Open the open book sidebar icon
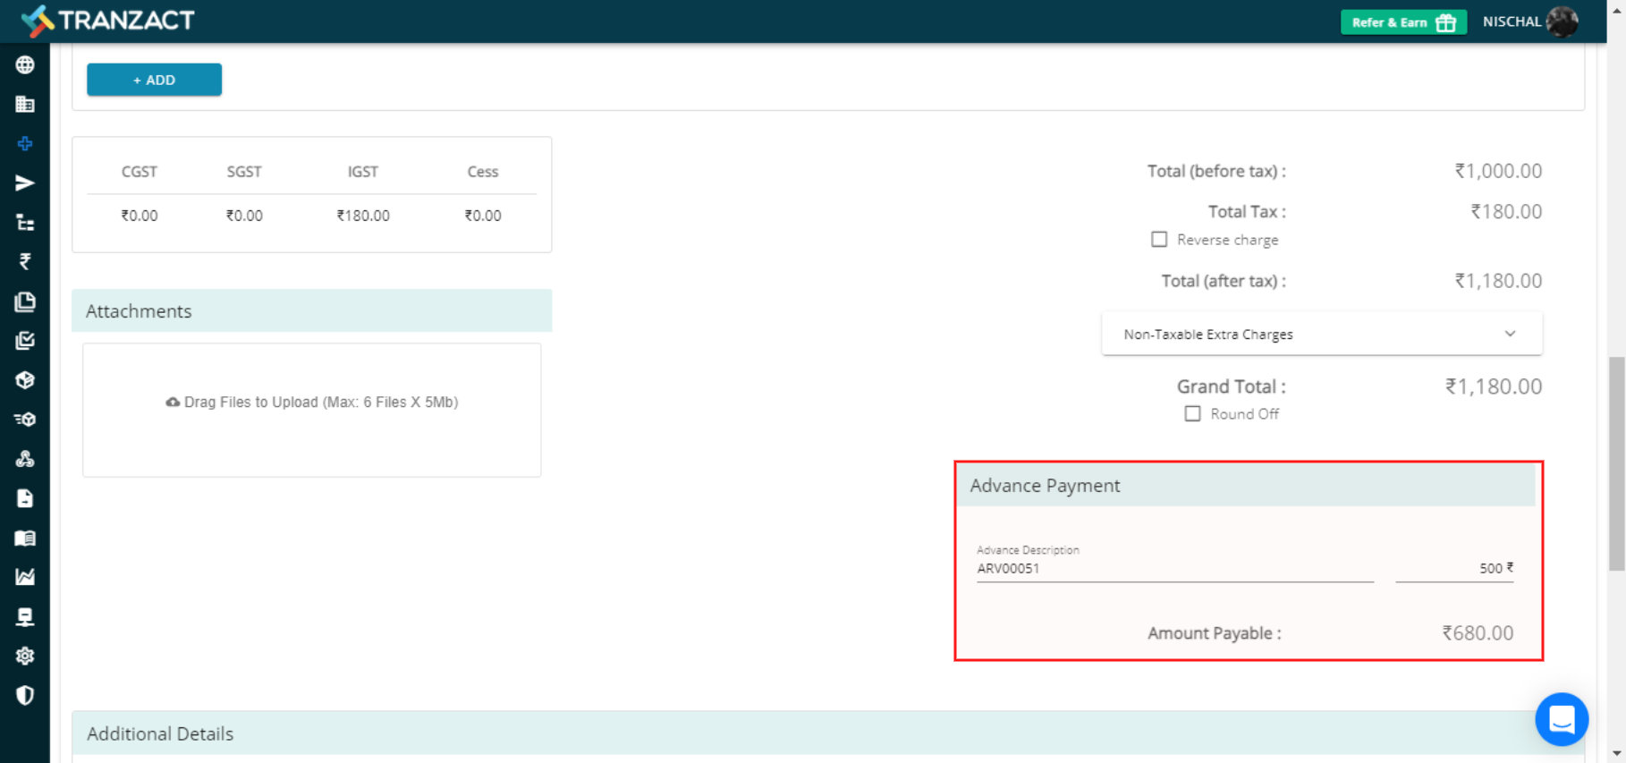This screenshot has width=1626, height=763. coord(25,538)
